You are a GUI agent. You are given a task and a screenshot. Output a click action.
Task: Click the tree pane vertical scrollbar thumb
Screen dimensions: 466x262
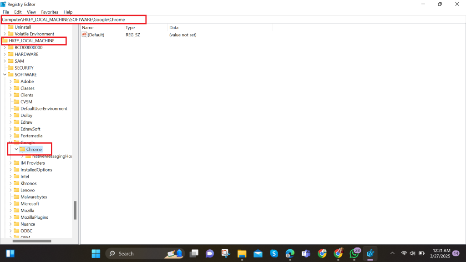coord(75,210)
